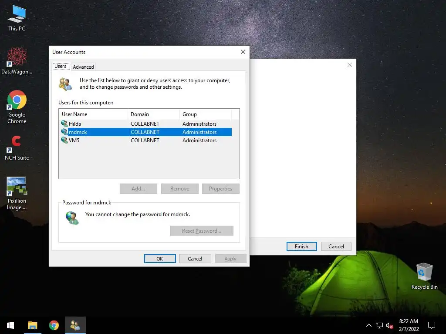Open the Windows Start menu
The image size is (446, 334).
pos(10,325)
